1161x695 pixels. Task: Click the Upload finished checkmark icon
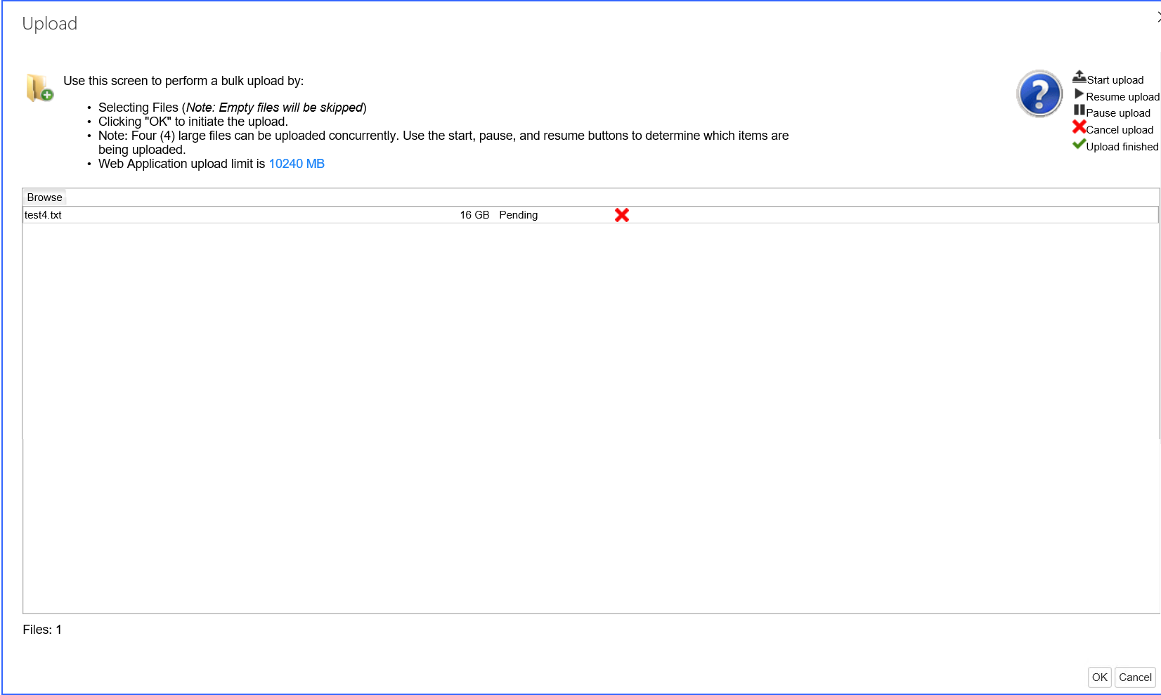tap(1079, 144)
